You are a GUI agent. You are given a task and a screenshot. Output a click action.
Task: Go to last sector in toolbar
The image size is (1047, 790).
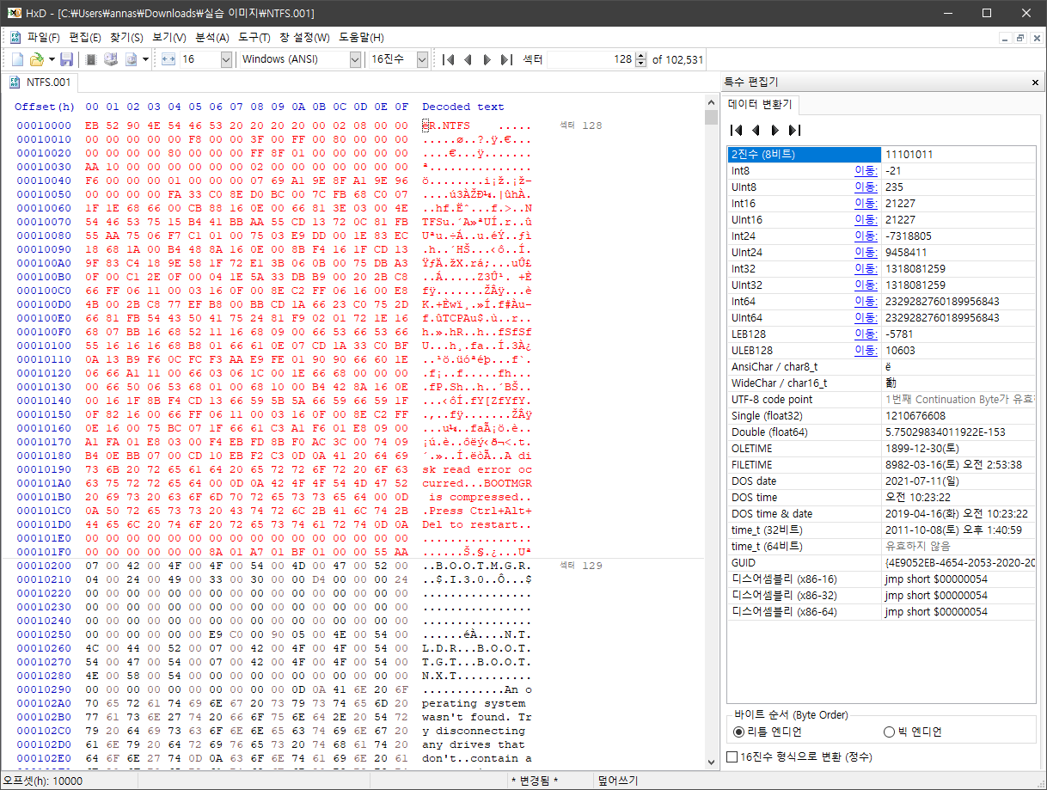click(x=507, y=59)
